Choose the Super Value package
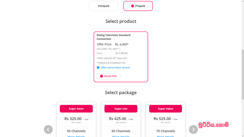The image size is (244, 137). (166, 109)
